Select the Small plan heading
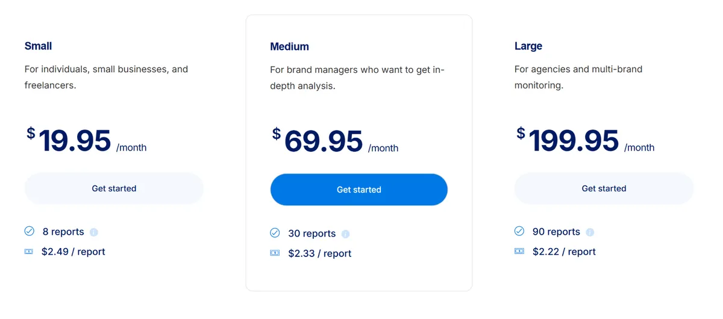The width and height of the screenshot is (723, 319). tap(38, 46)
